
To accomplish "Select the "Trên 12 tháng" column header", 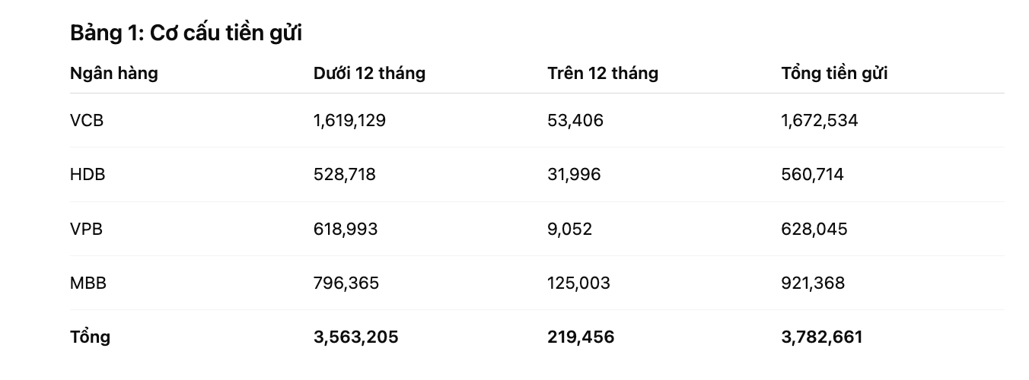I will (x=603, y=74).
